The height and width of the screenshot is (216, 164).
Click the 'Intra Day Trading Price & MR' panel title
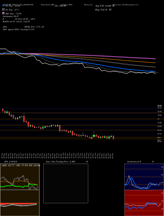point(60,162)
